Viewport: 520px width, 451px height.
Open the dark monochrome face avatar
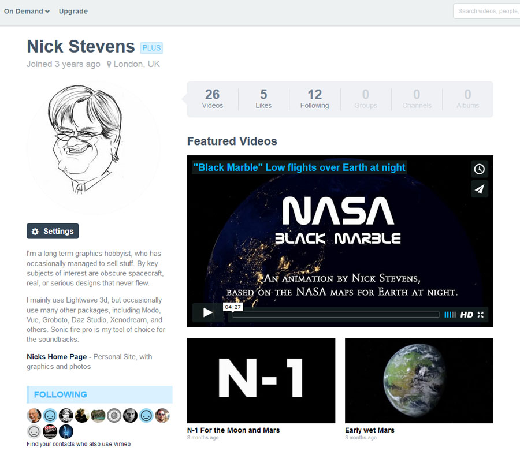pyautogui.click(x=130, y=416)
